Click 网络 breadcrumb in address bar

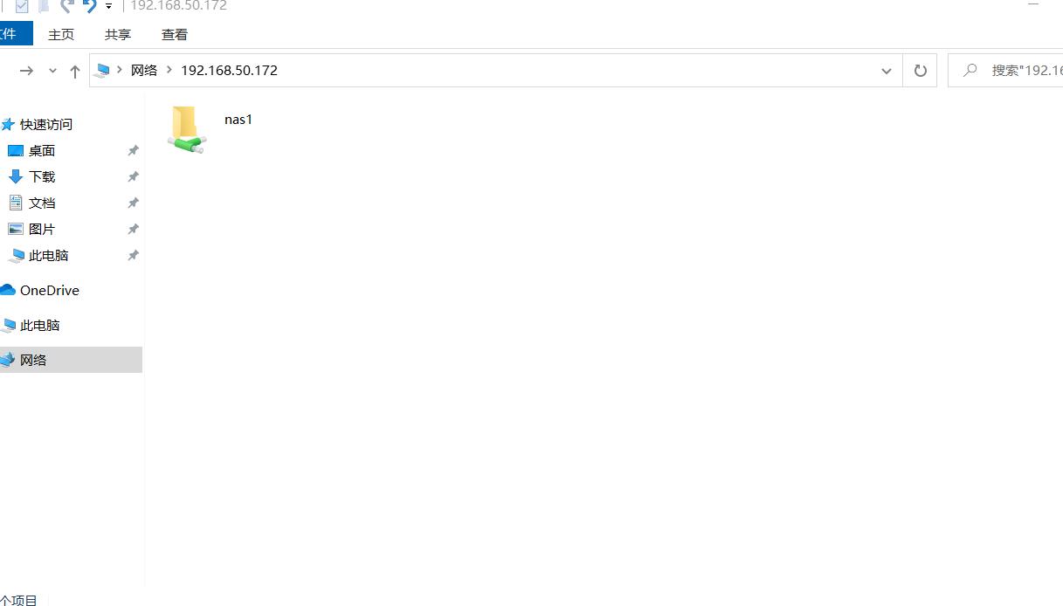144,70
